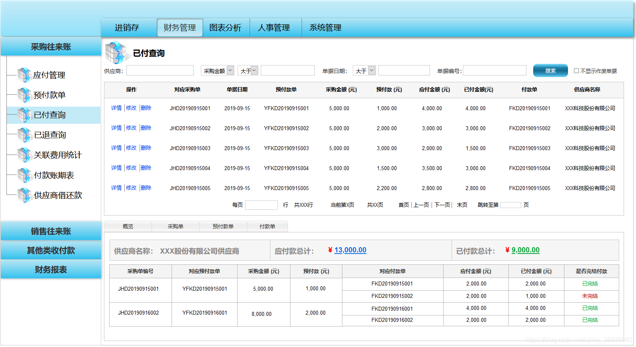
Task: Focus the 单据日期 value input field
Action: [404, 70]
